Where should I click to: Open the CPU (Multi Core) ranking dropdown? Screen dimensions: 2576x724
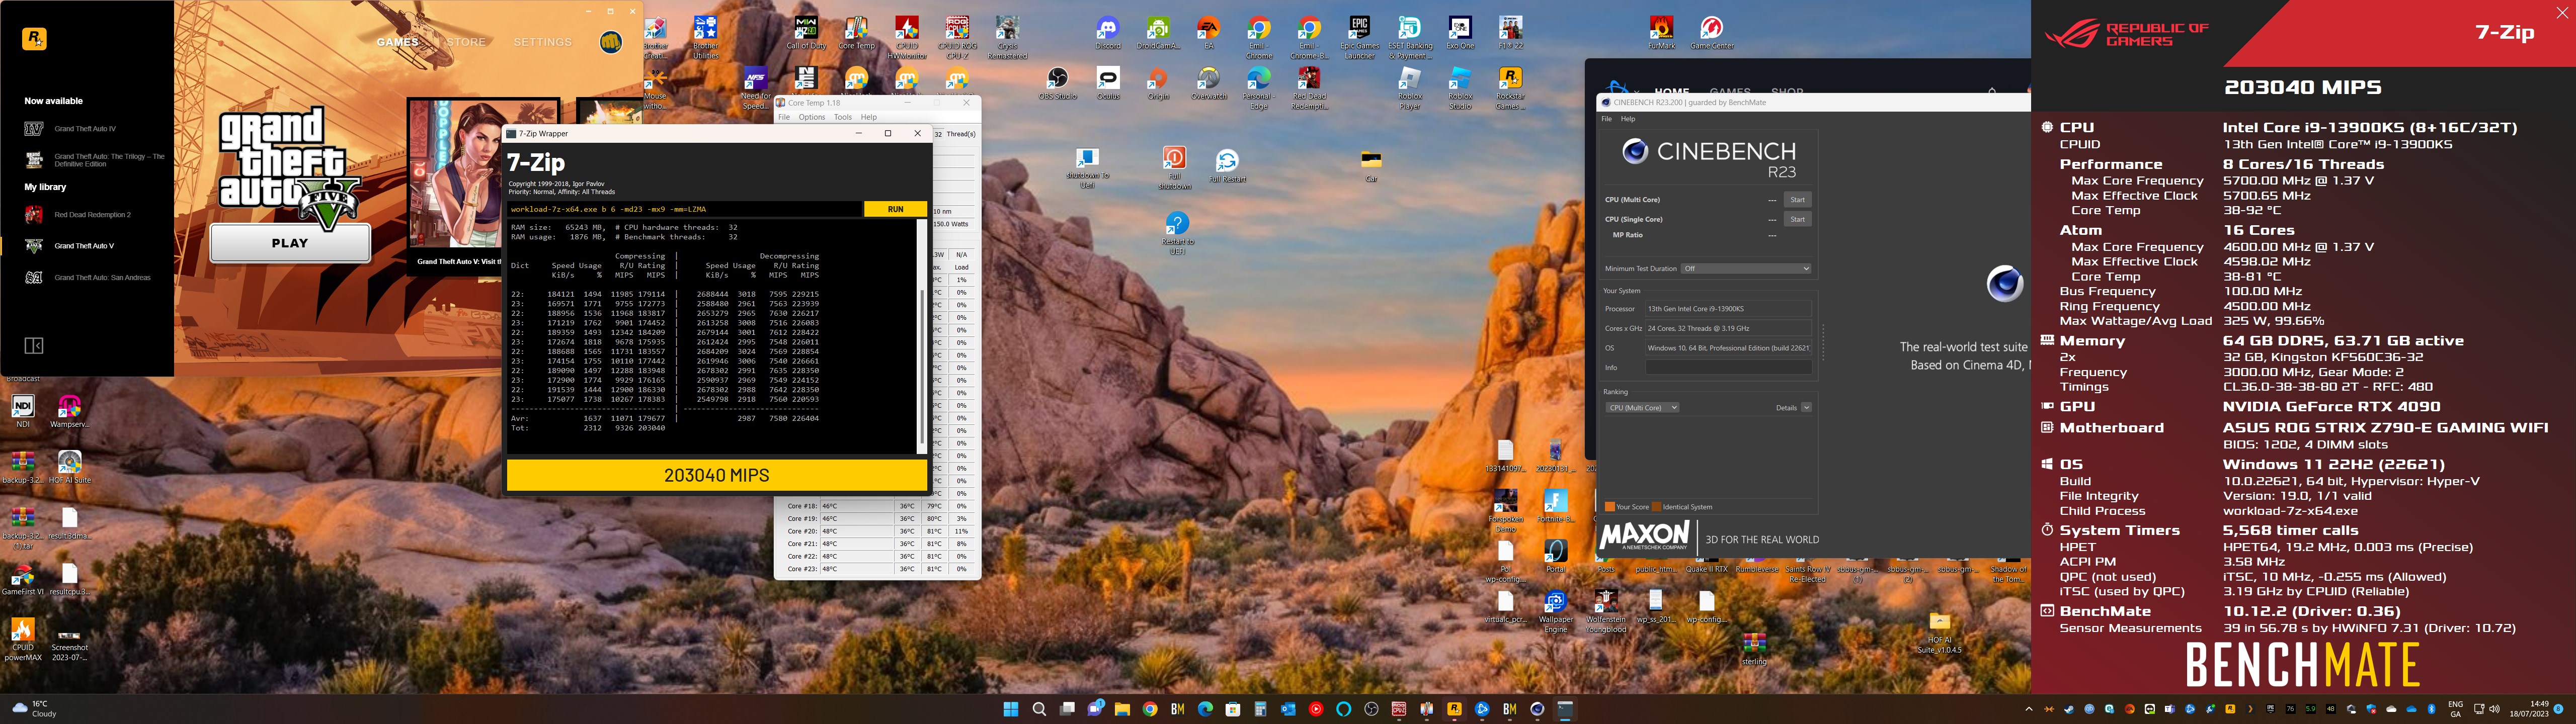(1642, 408)
